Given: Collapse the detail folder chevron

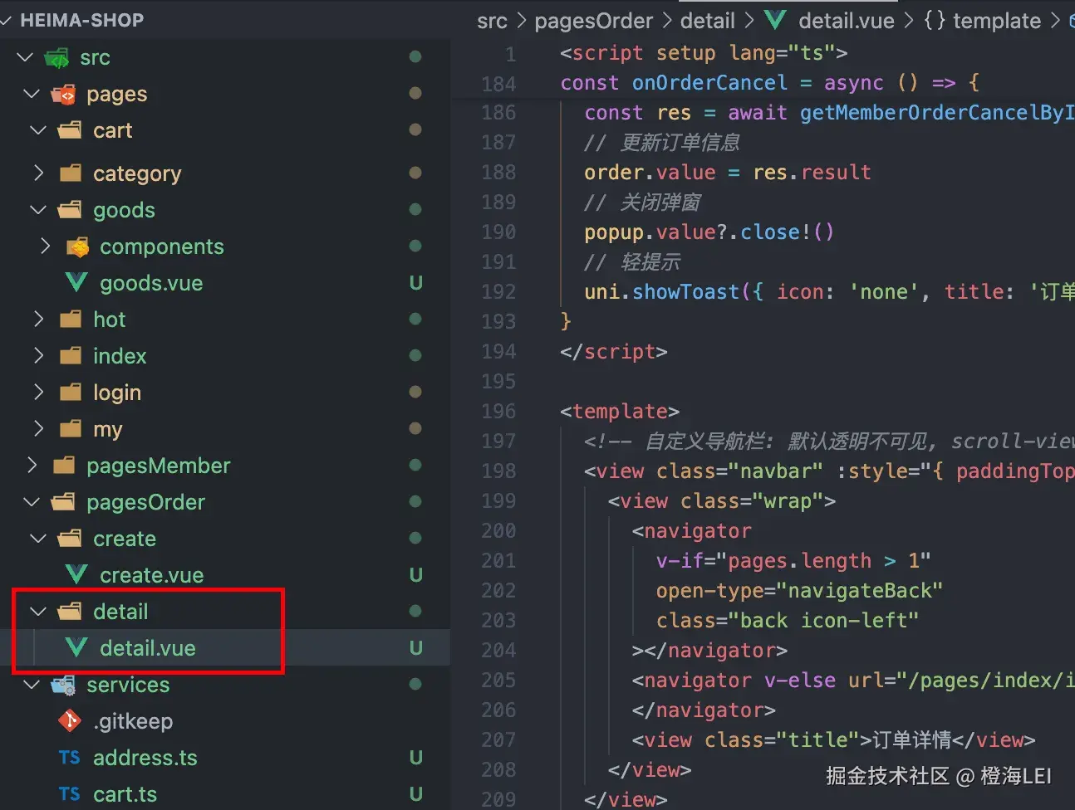Looking at the screenshot, I should [x=38, y=612].
